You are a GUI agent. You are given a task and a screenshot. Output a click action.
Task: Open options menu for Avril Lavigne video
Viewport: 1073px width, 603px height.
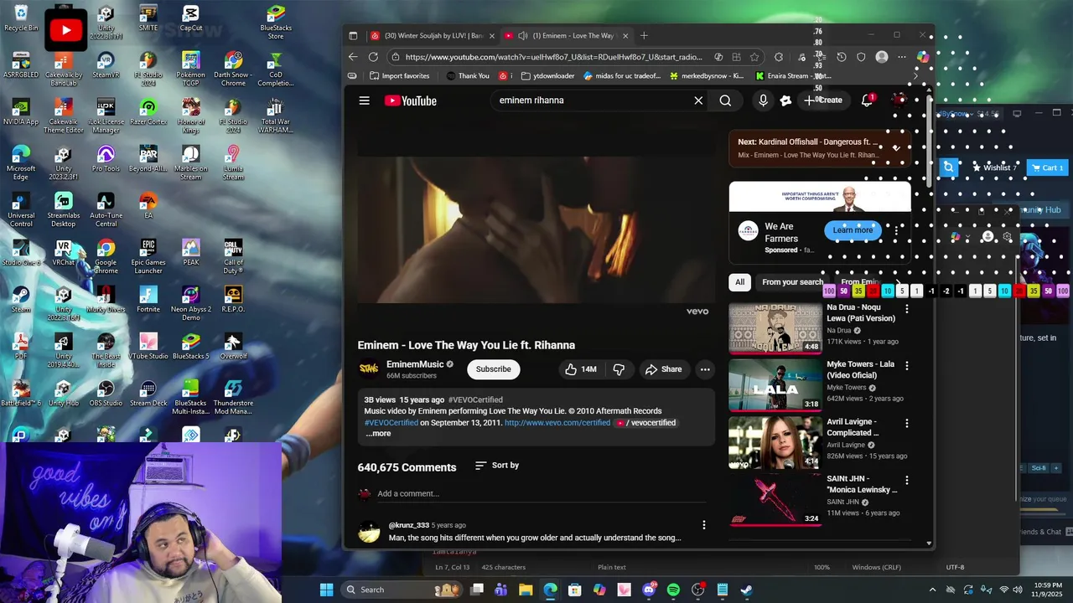click(906, 424)
